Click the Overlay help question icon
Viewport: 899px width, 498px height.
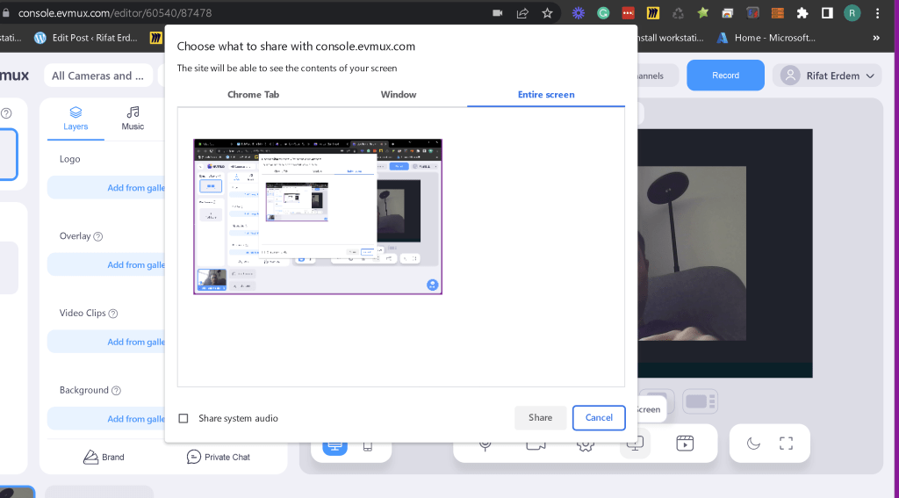(x=98, y=236)
